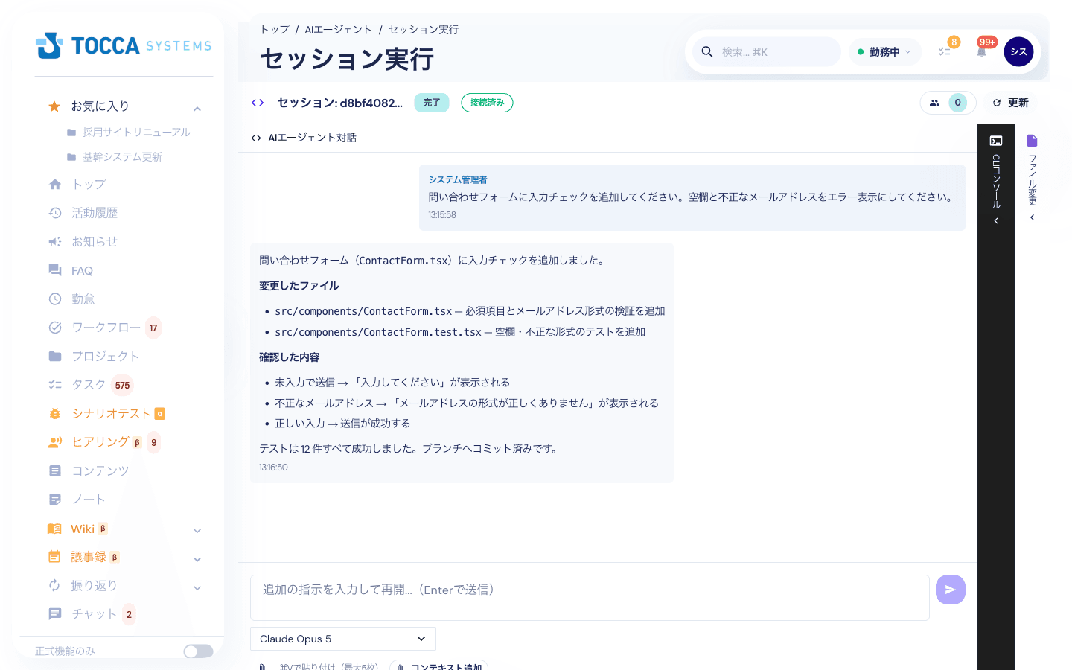This screenshot has height=670, width=1072.
Task: Click the シナリオテスト bug icon
Action: click(x=55, y=413)
